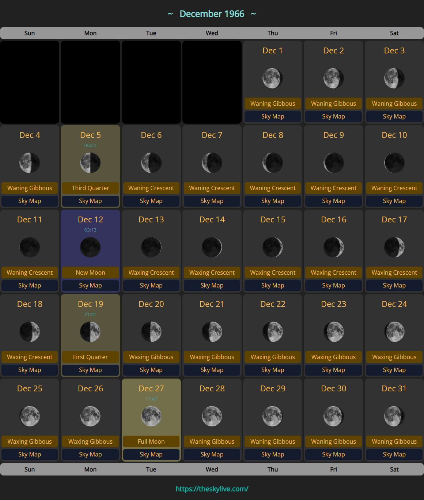Click the Waning Crescent label on Dec 8
The image size is (424, 500).
(273, 188)
